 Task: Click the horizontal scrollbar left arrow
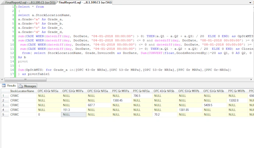coord(2,79)
